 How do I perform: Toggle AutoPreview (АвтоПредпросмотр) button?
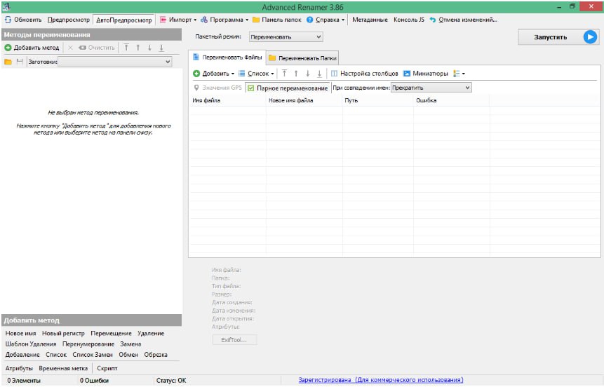point(123,20)
